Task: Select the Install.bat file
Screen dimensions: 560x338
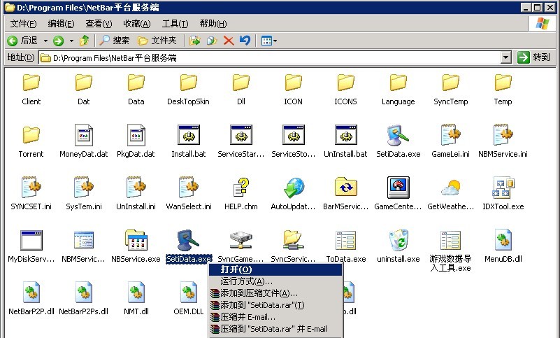Action: pyautogui.click(x=189, y=141)
